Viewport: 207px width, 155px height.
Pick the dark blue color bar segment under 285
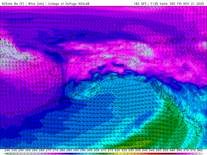tap(71, 154)
